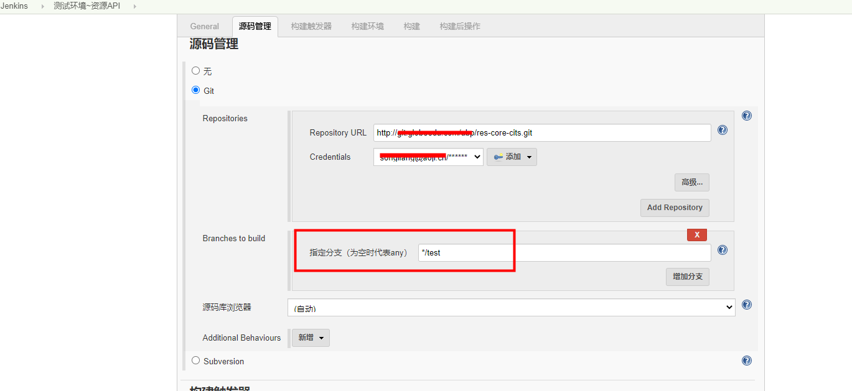Switch to the 构建 tab

tap(411, 26)
